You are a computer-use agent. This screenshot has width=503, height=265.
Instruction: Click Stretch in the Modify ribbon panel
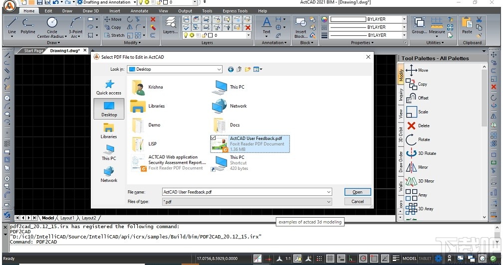115,35
